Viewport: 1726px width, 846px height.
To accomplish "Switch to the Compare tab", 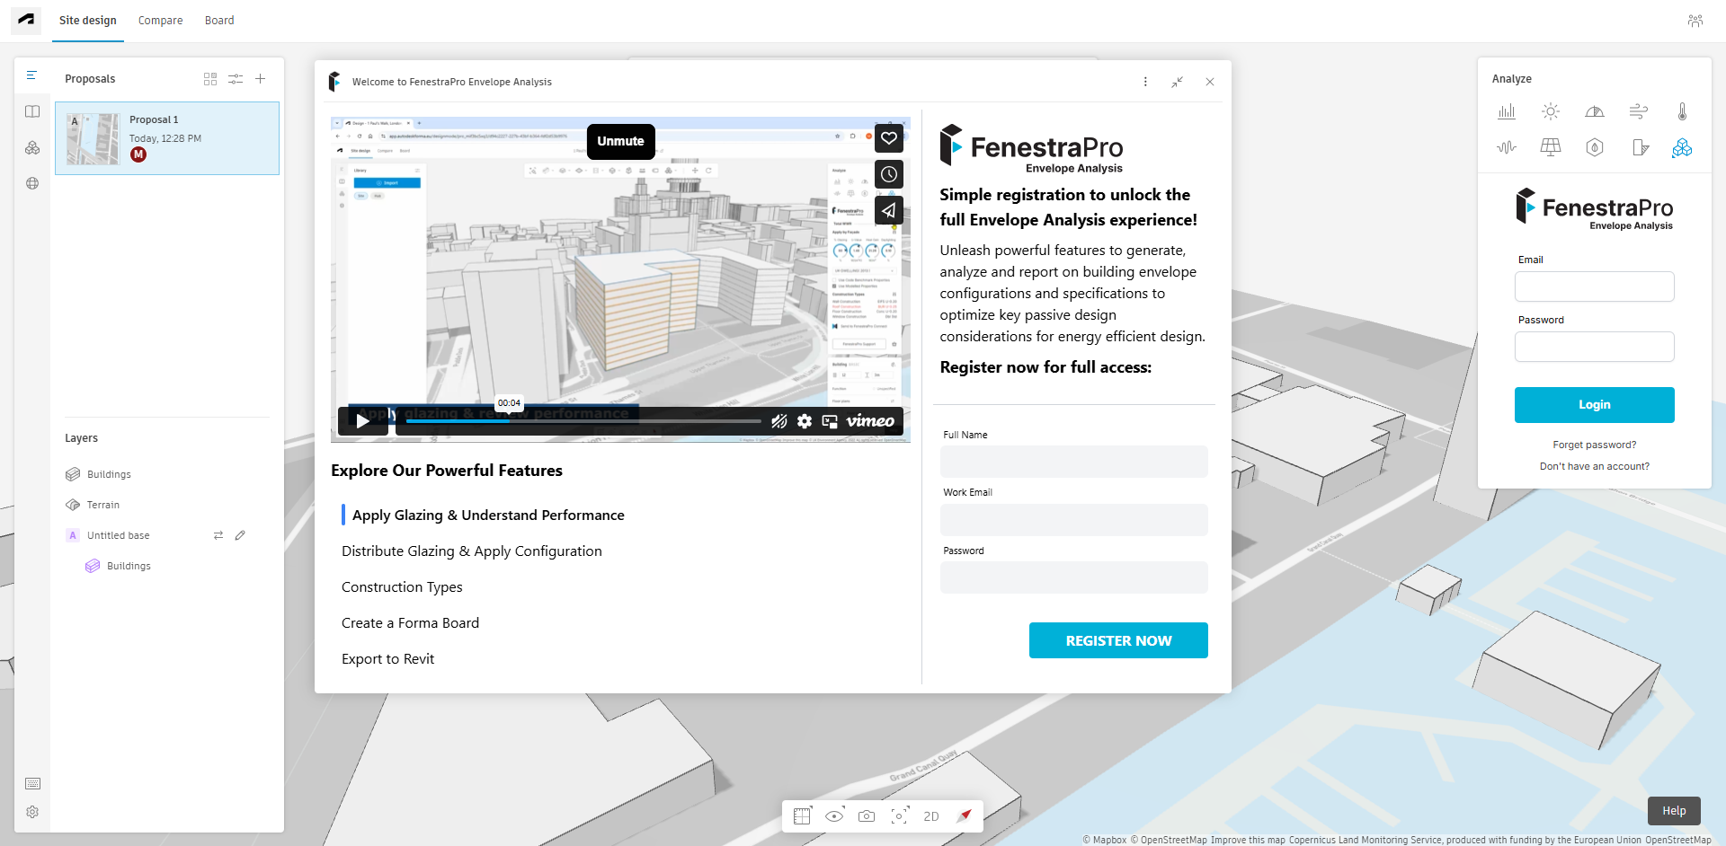I will 160,21.
